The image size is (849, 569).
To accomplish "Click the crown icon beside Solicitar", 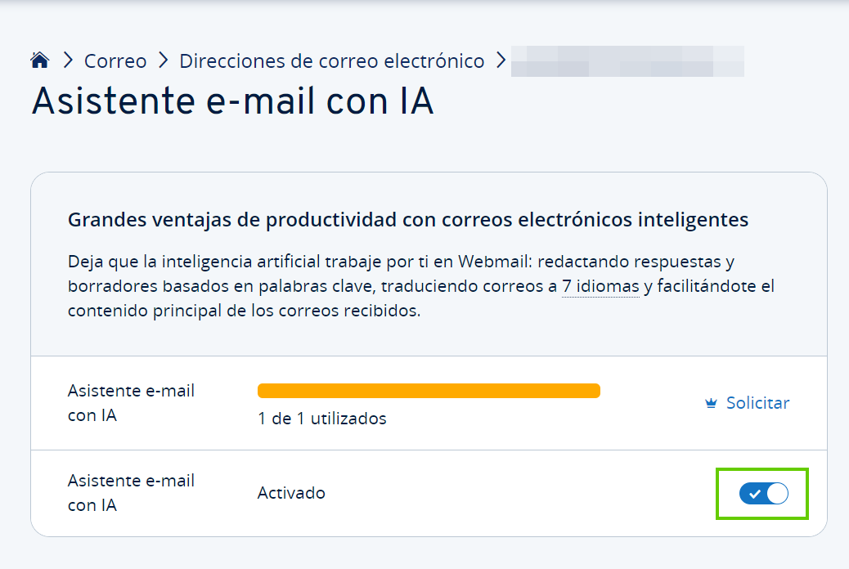I will [711, 403].
